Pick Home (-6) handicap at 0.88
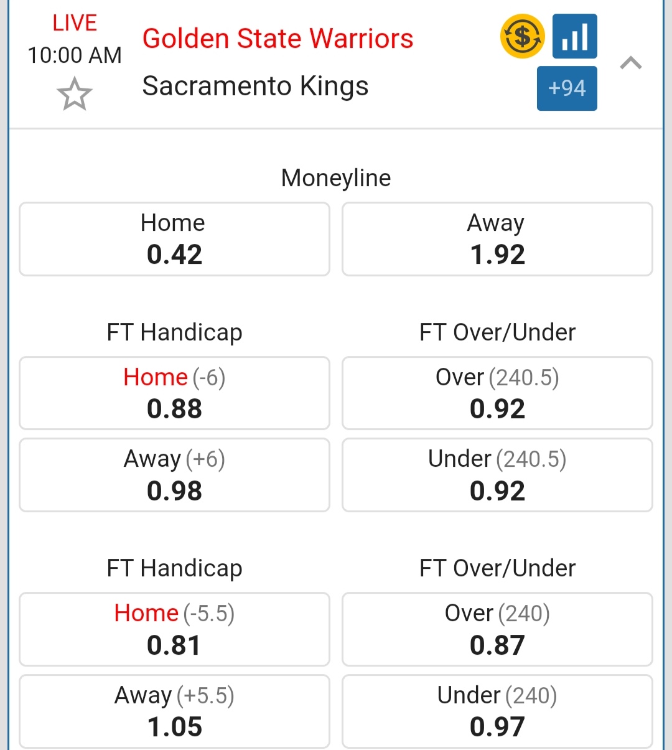This screenshot has height=750, width=672. (x=174, y=393)
